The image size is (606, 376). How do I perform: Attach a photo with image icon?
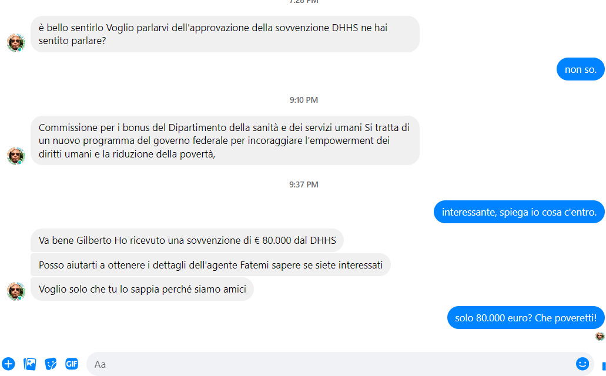(x=30, y=364)
